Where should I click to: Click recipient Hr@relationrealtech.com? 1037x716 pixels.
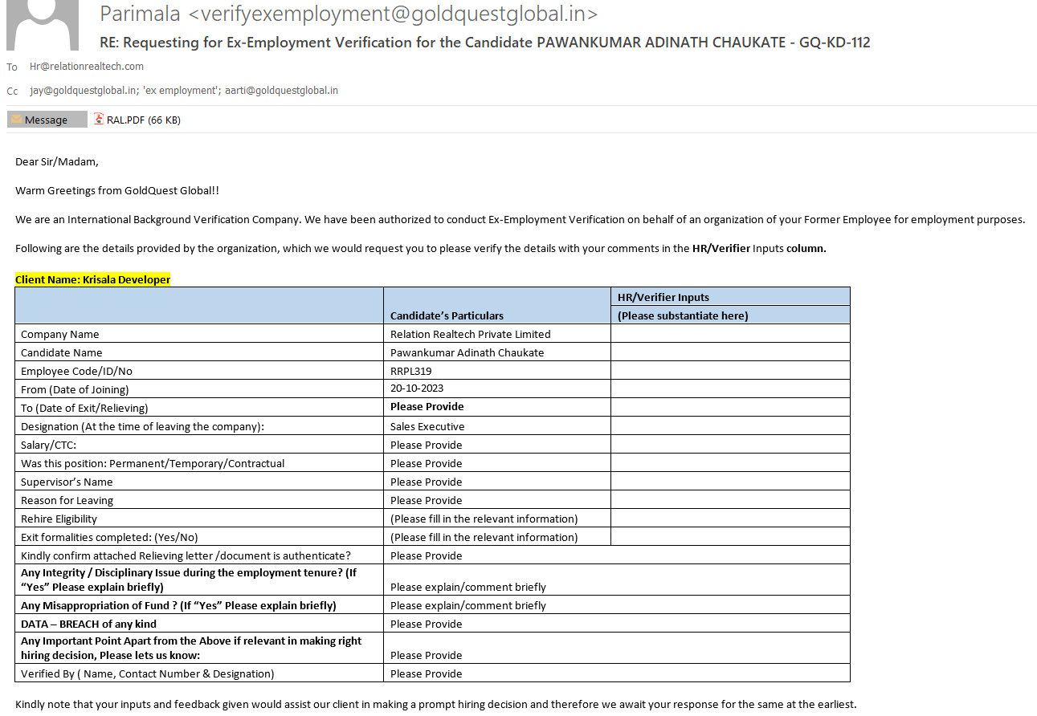pyautogui.click(x=87, y=67)
